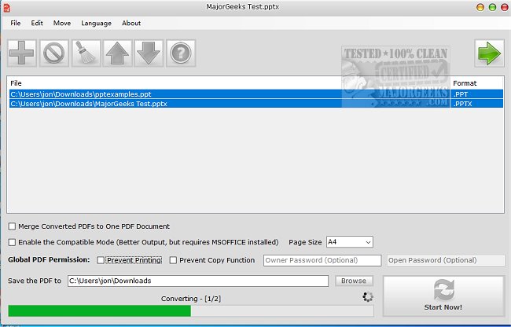This screenshot has height=327, width=511.
Task: Click the File column header
Action: [16, 83]
